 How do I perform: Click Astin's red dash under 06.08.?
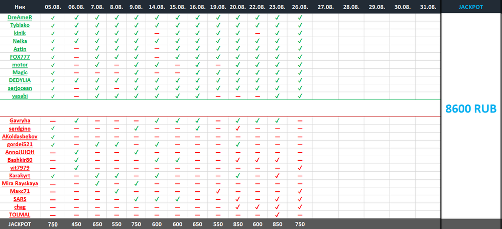76,49
